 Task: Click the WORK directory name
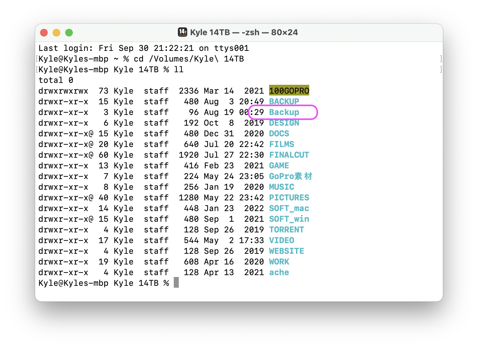pos(279,262)
